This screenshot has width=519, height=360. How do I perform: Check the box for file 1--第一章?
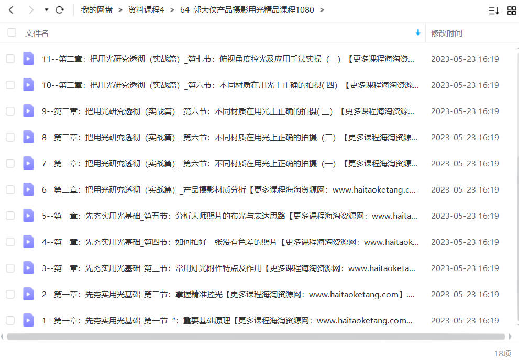coord(10,320)
